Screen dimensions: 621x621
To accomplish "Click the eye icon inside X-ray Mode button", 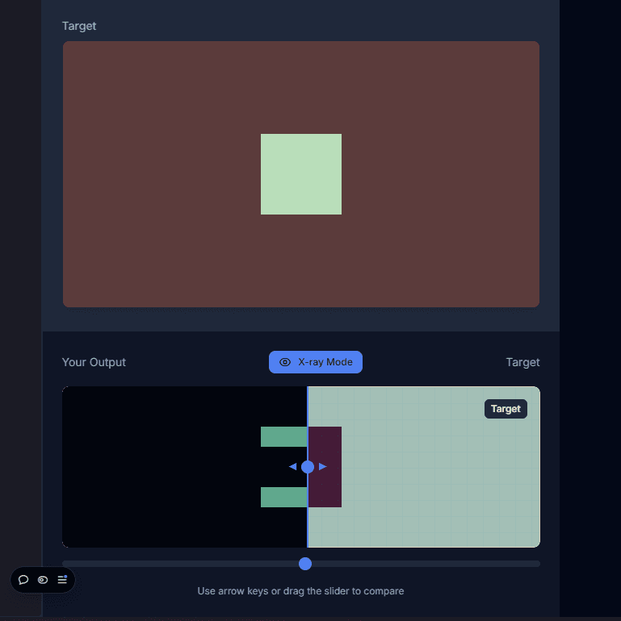I will click(285, 362).
